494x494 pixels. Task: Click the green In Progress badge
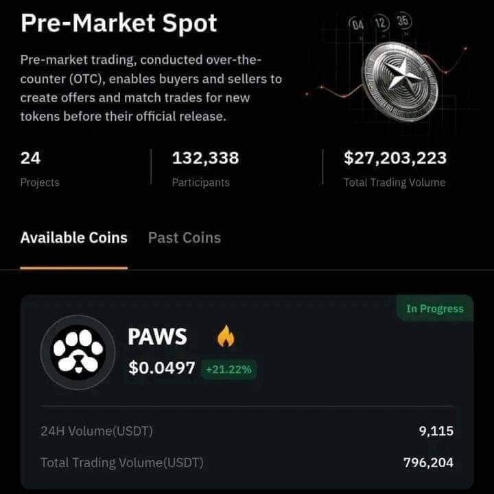tap(434, 309)
